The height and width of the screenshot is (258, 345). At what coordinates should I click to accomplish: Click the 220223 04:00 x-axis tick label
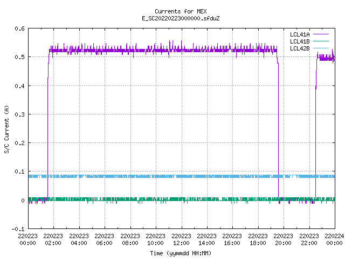pyautogui.click(x=79, y=240)
